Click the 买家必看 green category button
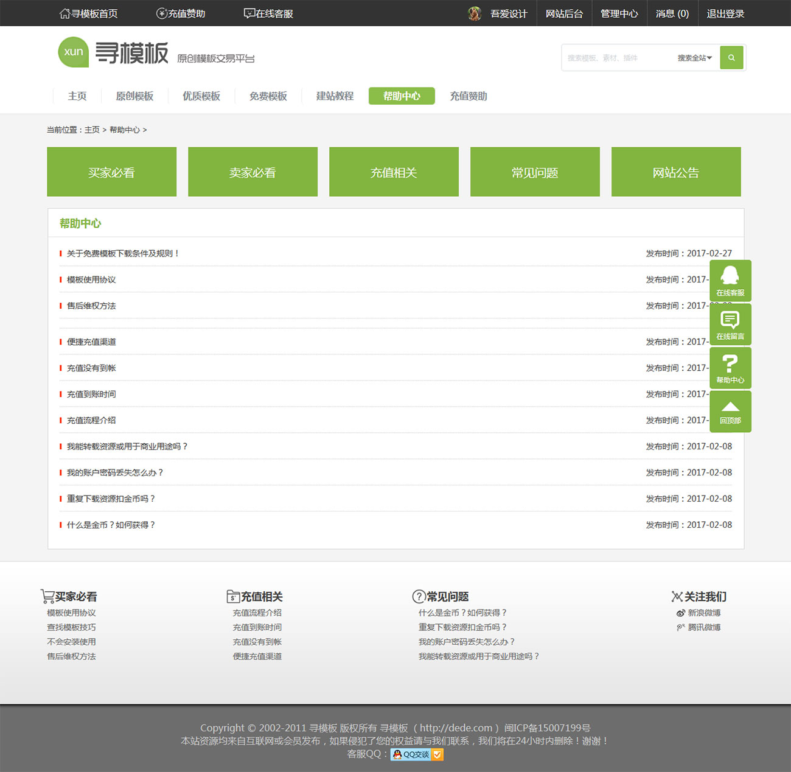The image size is (791, 772). tap(111, 172)
